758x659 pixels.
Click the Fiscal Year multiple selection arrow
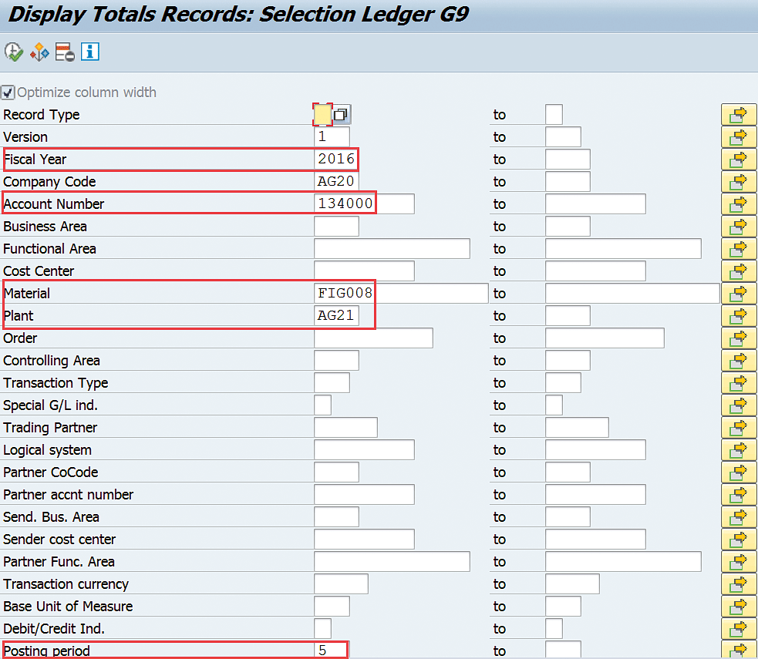tap(738, 160)
